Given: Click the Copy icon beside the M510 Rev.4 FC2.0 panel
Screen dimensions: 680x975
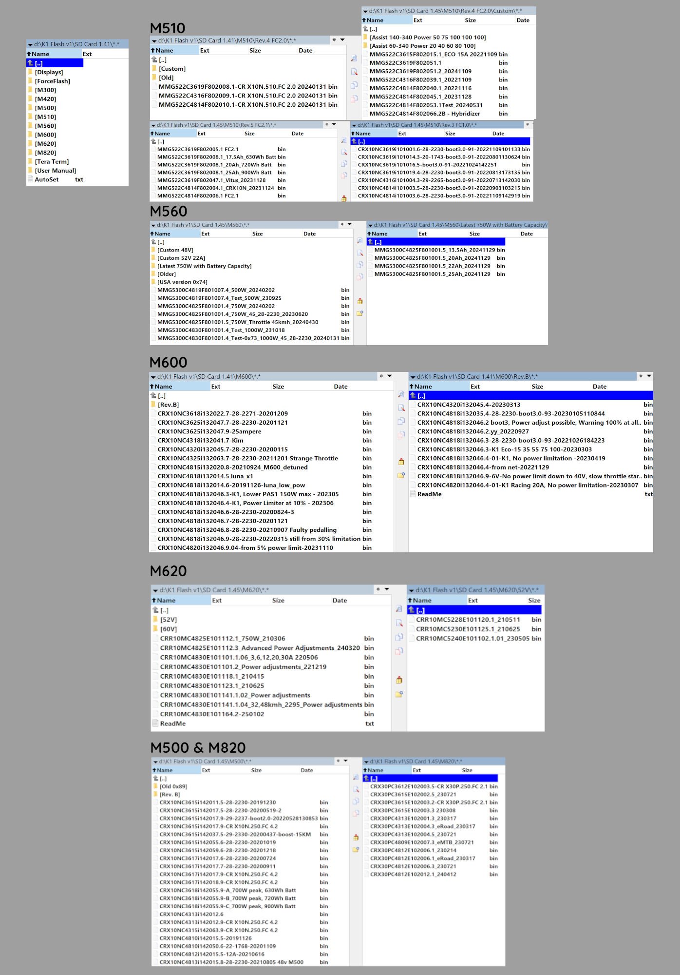Looking at the screenshot, I should [354, 85].
